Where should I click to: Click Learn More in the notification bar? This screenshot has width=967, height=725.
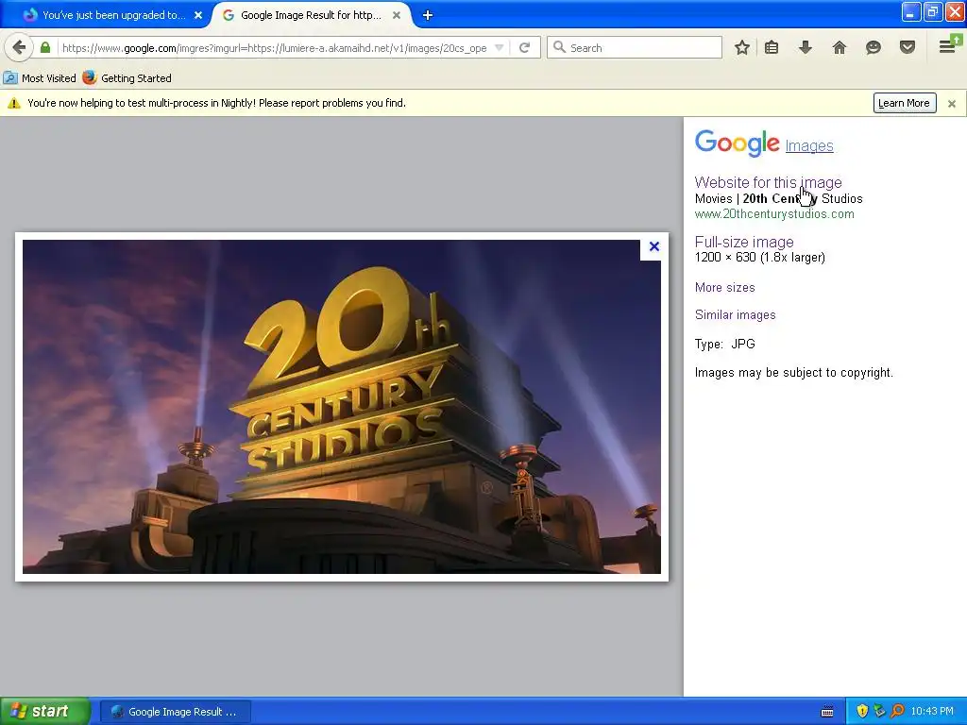904,103
